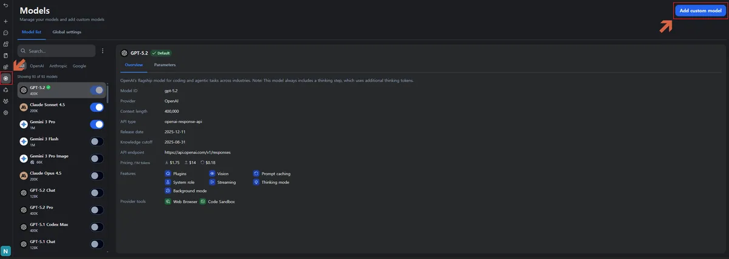The image size is (729, 259).
Task: Disable the Gemini 3 Pro model switch
Action: coord(97,124)
